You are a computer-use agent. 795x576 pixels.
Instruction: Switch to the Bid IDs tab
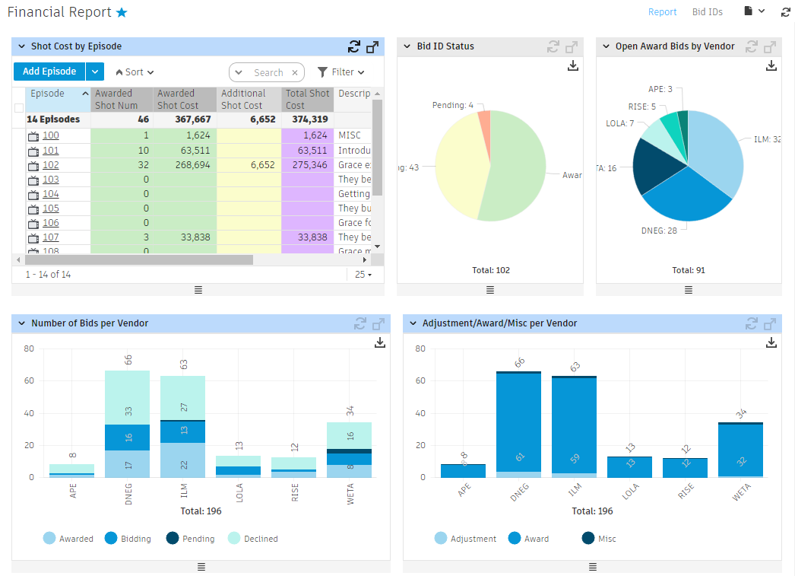707,12
